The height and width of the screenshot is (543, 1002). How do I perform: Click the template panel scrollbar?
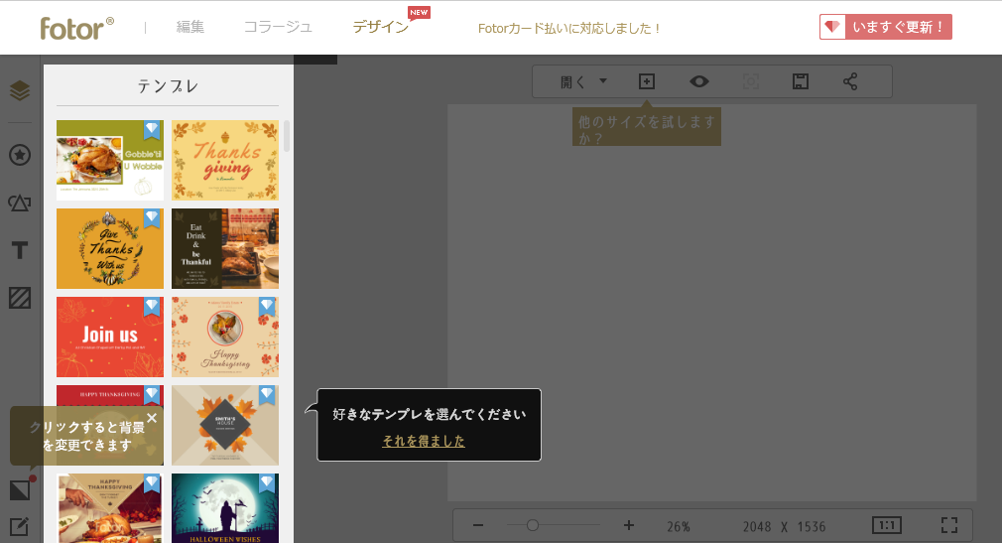(x=287, y=136)
